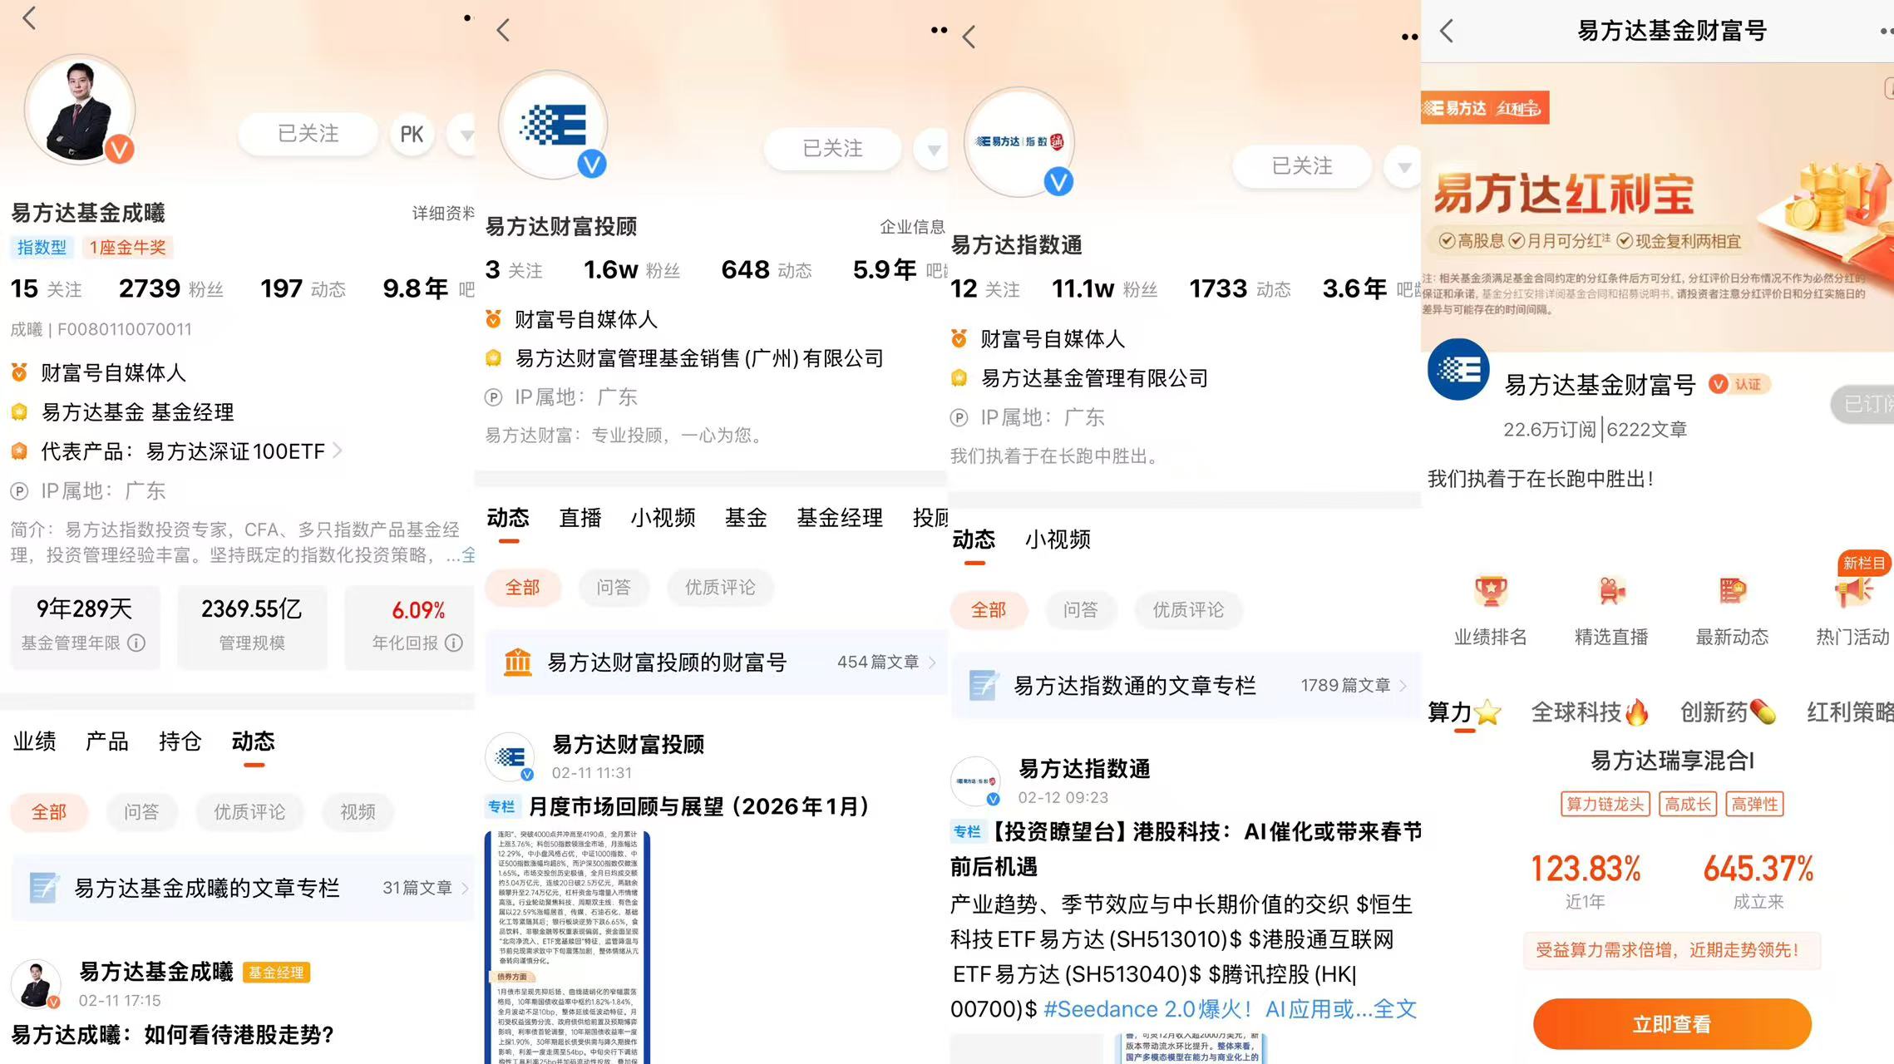1894x1064 pixels.
Task: Switch to the 持仓 tab
Action: click(180, 741)
